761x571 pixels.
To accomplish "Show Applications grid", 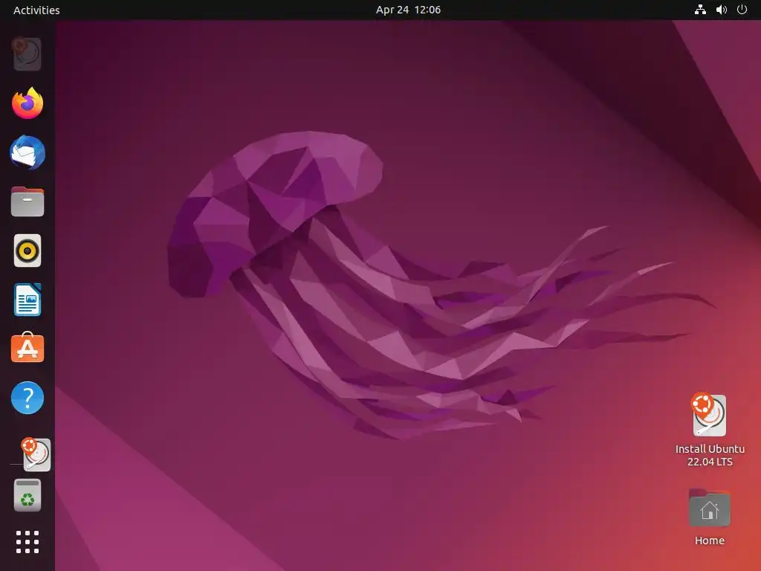I will 27,542.
